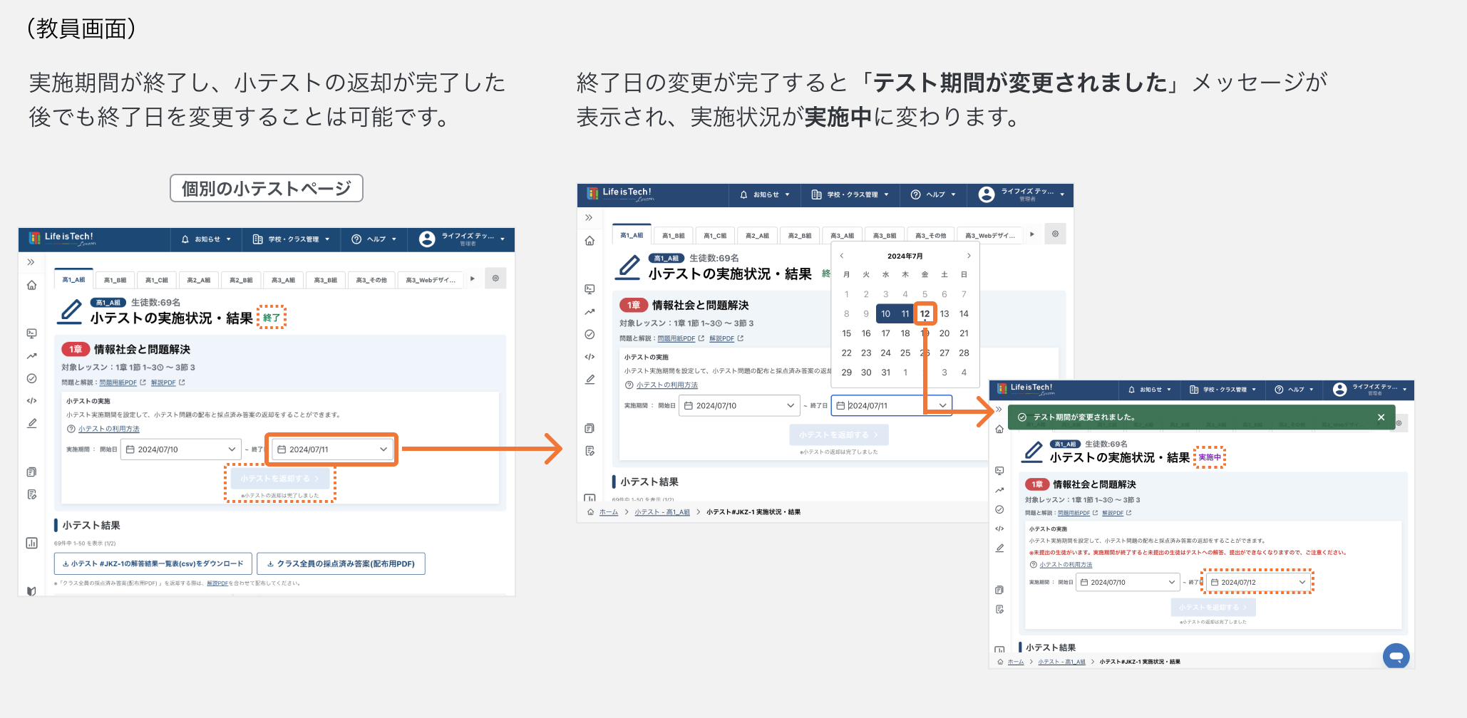Click user avatar icon in right screenshot header

tap(1339, 390)
